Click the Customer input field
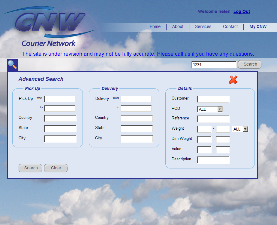 click(213, 99)
